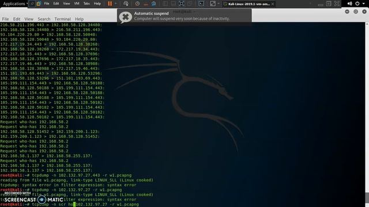Screen dimensions: 369x207
Task: Click the current command line with cursor
Action: click(x=69, y=205)
